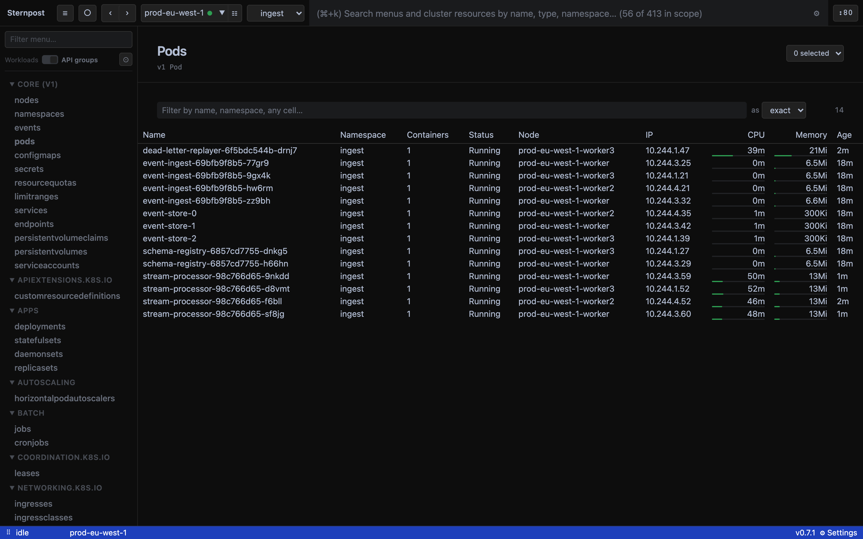Collapse the APPS group

(24, 311)
